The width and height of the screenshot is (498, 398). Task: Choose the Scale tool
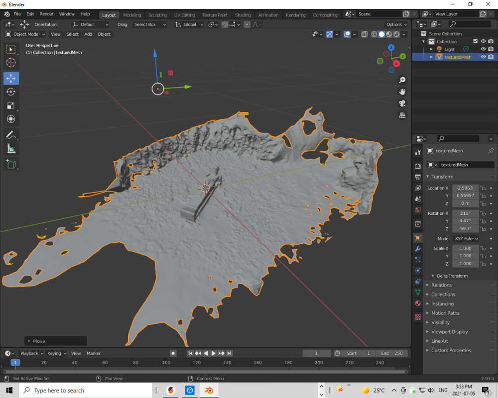click(x=11, y=105)
